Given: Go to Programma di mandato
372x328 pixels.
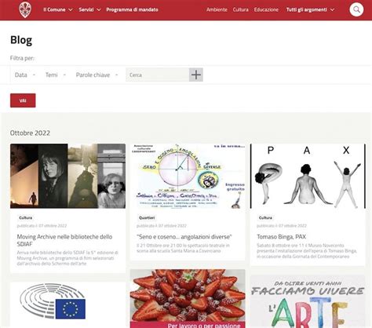Looking at the screenshot, I should click(x=132, y=9).
